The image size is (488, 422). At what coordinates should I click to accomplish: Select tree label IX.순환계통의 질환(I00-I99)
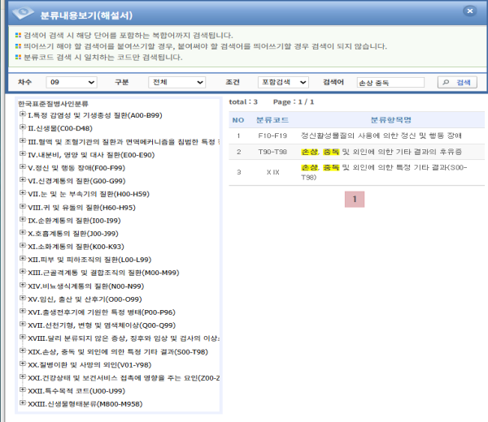pyautogui.click(x=74, y=221)
